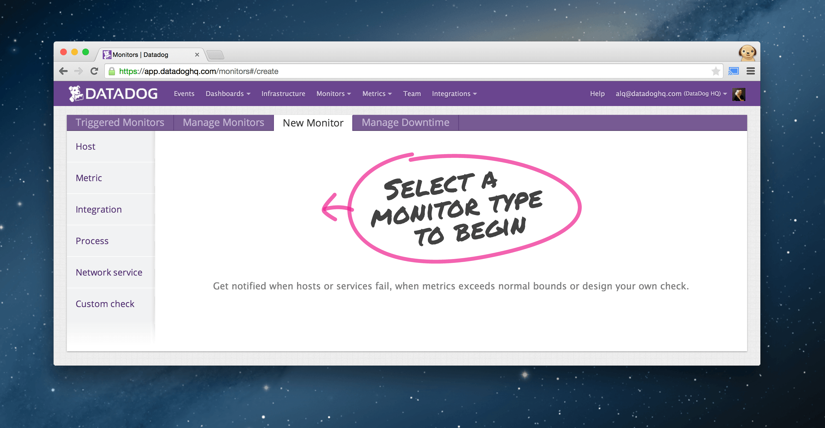Screen dimensions: 825x428
Task: Click the Datadog favicon in the browser tab
Action: coord(107,54)
